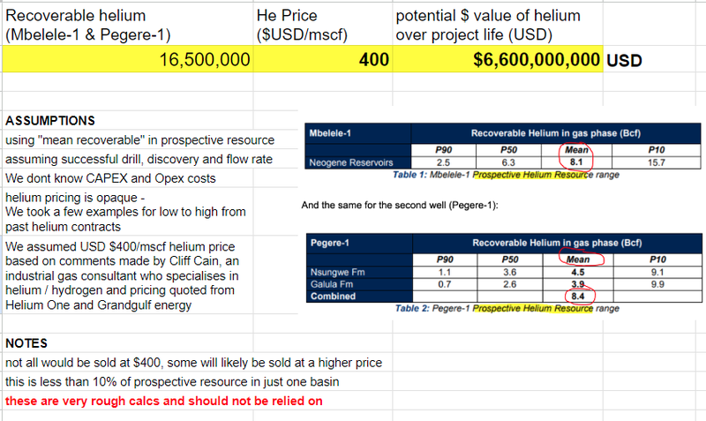Viewport: 706px width, 421px height.
Task: Click the 'Table 2: Pegere-1' caption
Action: click(507, 308)
